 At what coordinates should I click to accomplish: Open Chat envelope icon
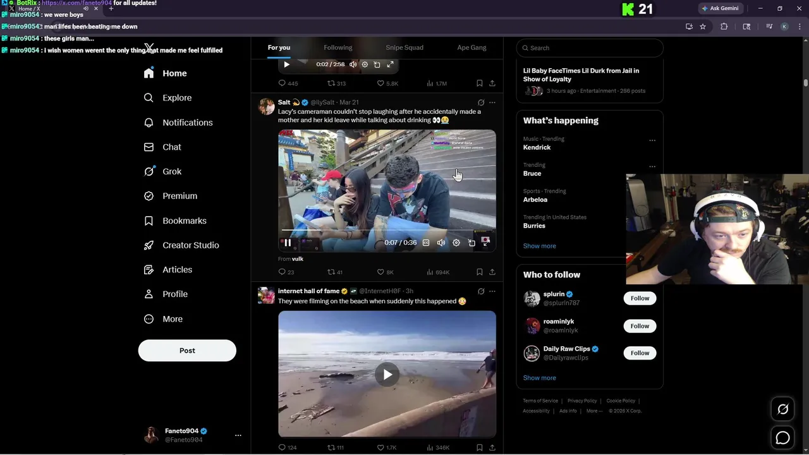click(x=149, y=147)
